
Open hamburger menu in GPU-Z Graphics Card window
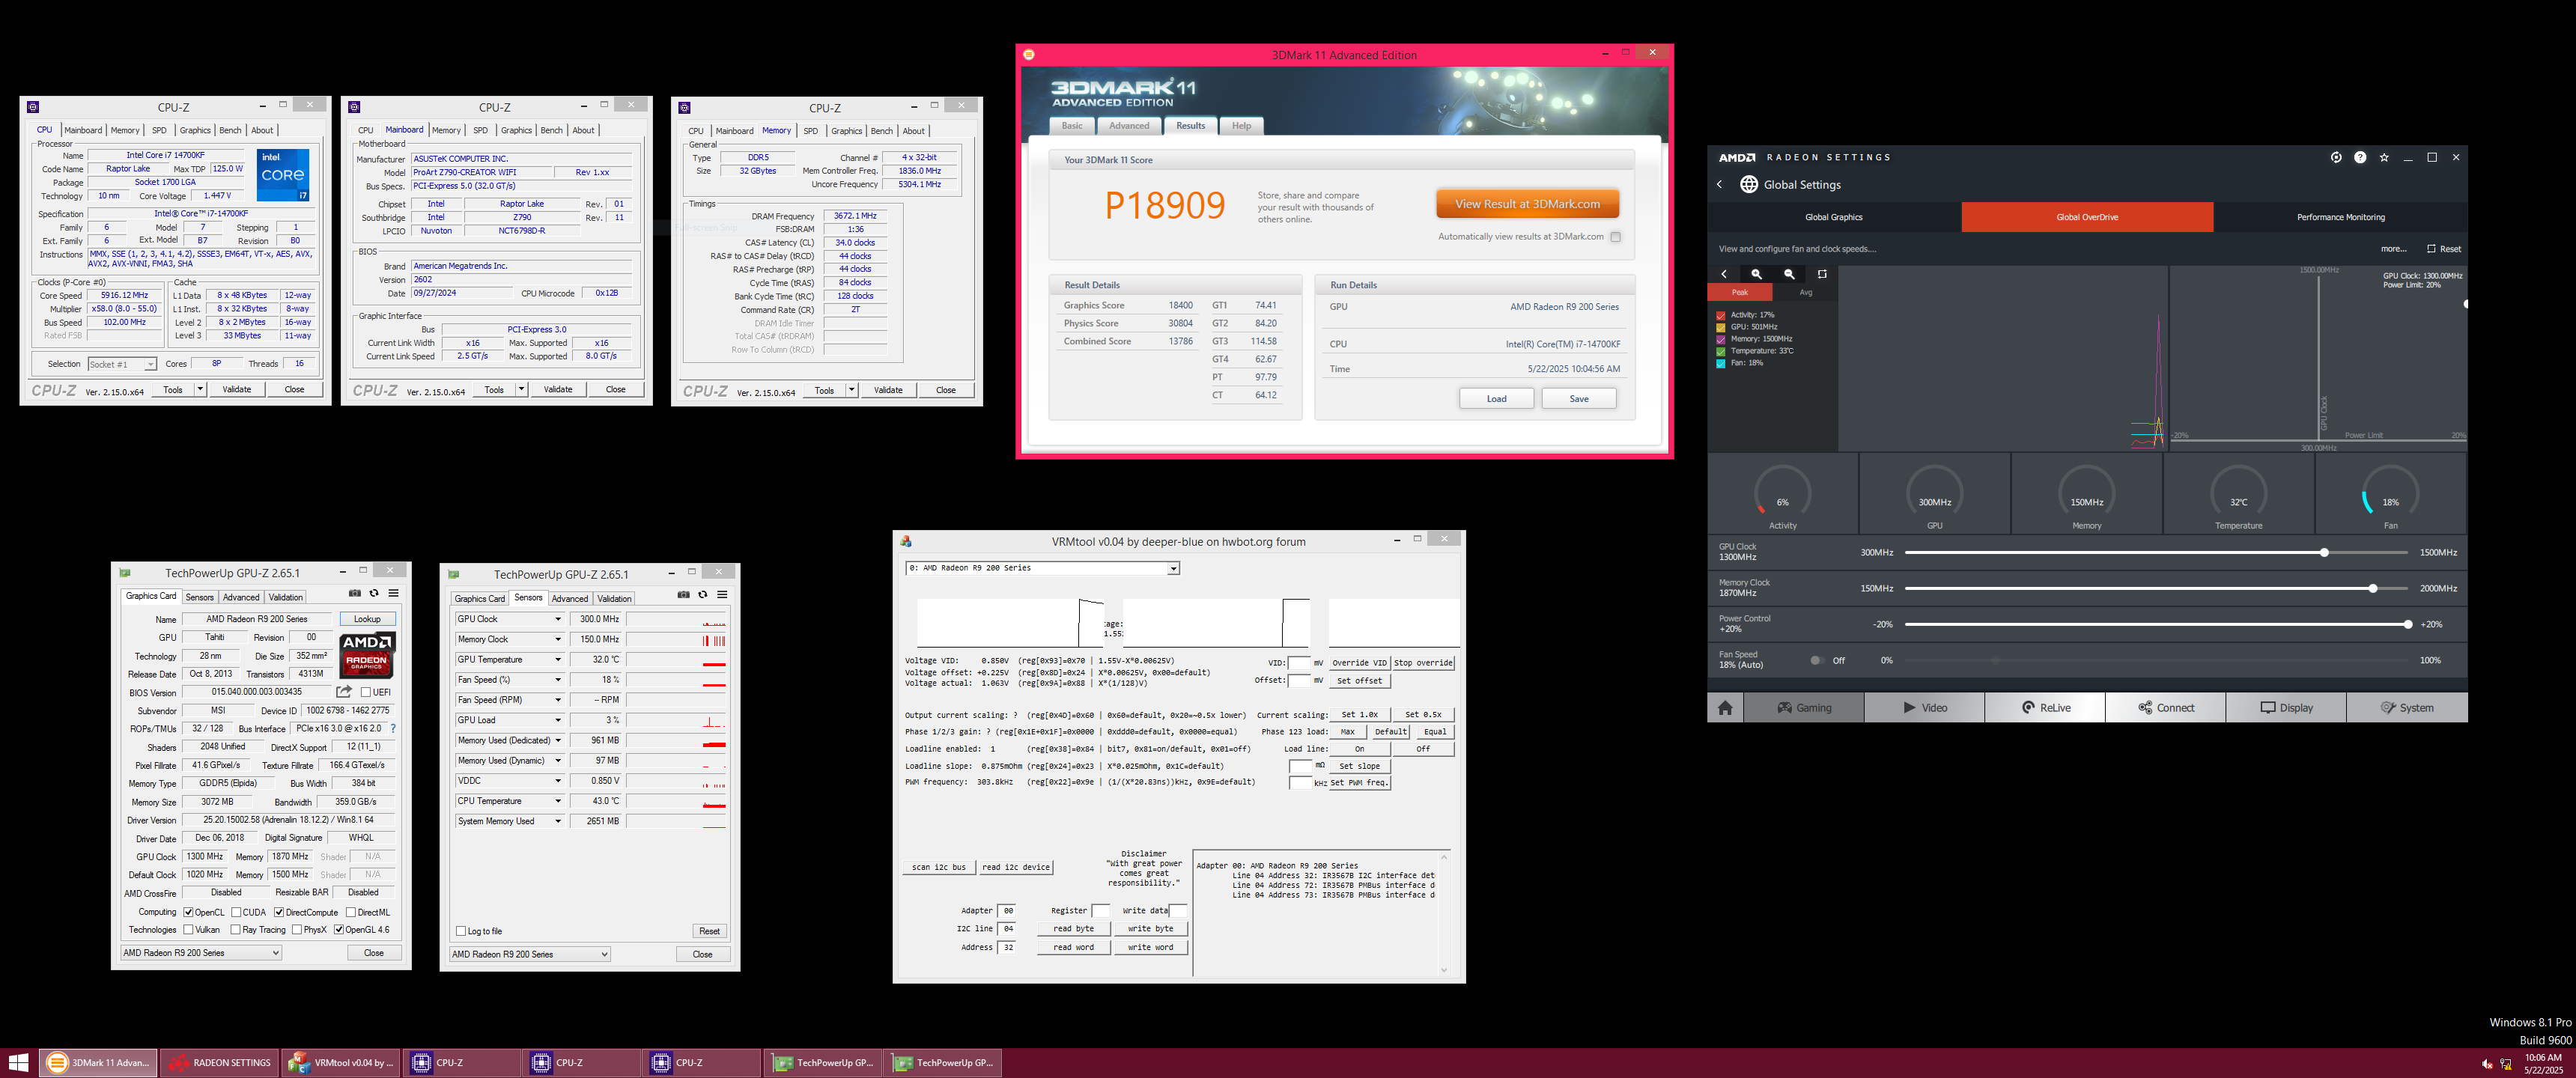[x=394, y=593]
